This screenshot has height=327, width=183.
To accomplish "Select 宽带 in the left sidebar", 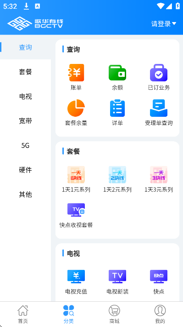I will pyautogui.click(x=25, y=121).
